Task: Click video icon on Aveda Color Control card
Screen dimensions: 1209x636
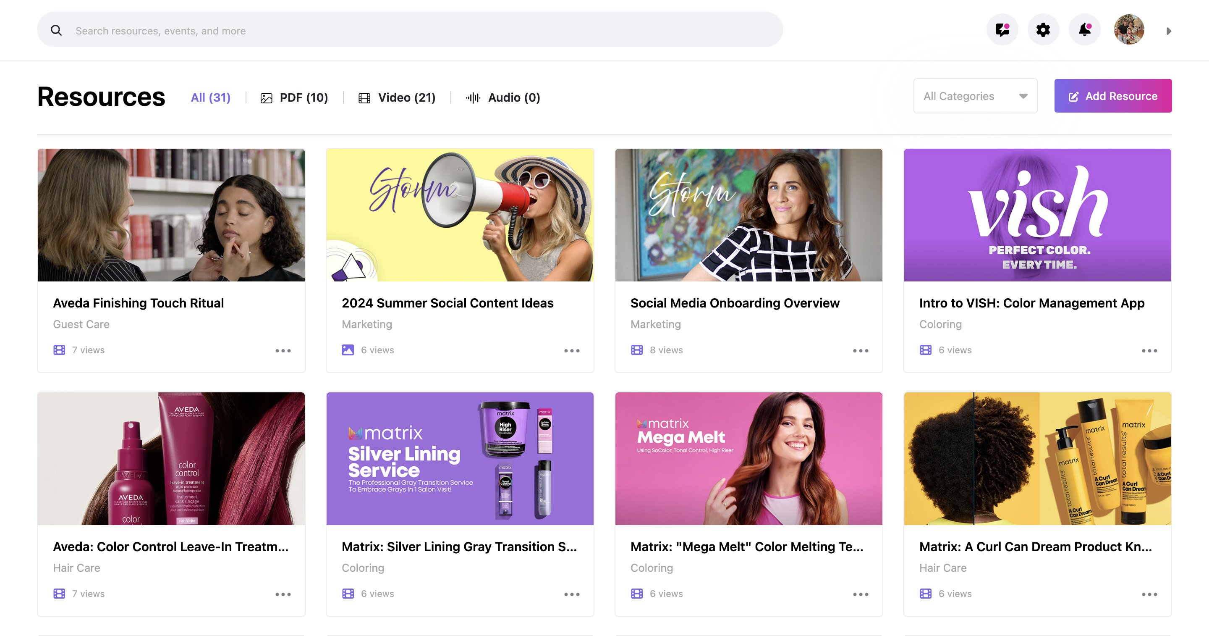Action: pos(59,594)
